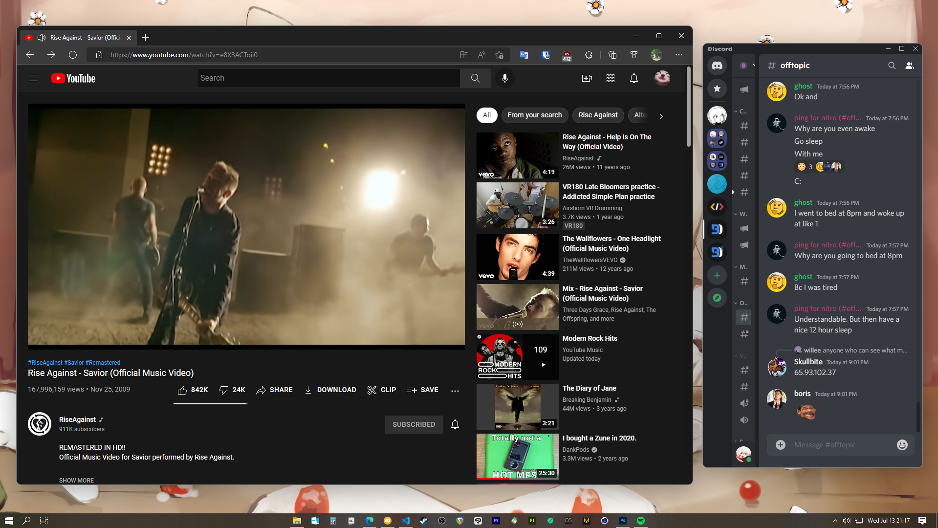Mute the tab via speaker icon
The image size is (938, 528).
[x=42, y=38]
